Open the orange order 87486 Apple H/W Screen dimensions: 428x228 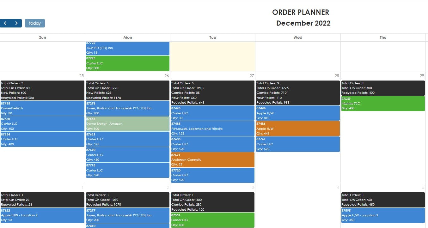click(298, 129)
